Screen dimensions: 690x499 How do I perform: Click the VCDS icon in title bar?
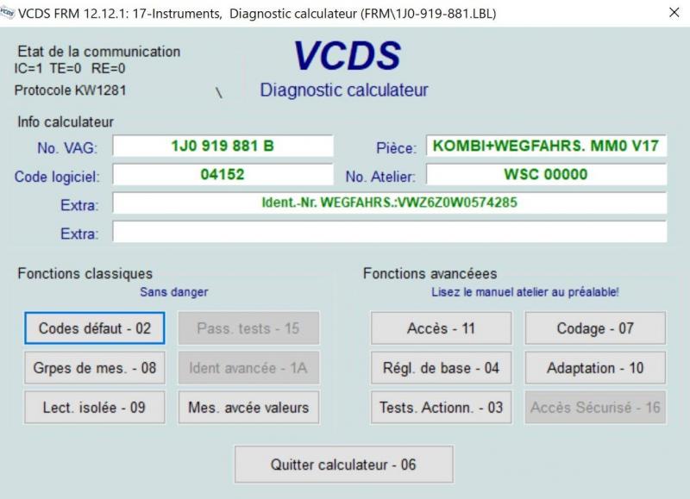(7, 13)
